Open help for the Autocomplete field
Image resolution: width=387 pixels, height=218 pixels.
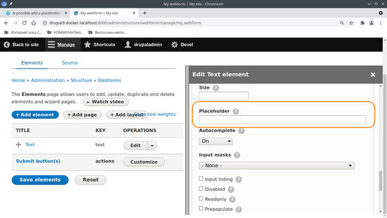tap(241, 131)
